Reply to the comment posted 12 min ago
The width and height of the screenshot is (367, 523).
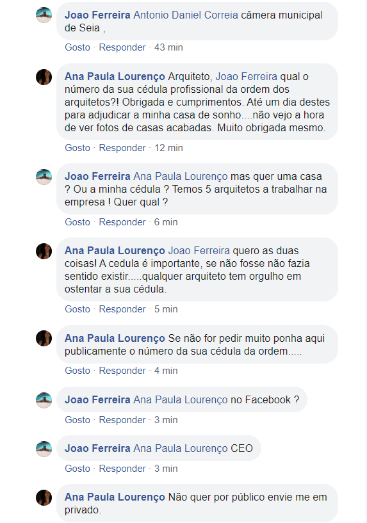tap(122, 148)
